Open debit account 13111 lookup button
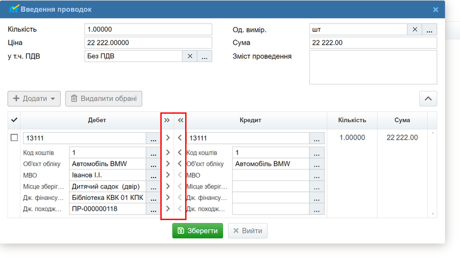 [154, 138]
